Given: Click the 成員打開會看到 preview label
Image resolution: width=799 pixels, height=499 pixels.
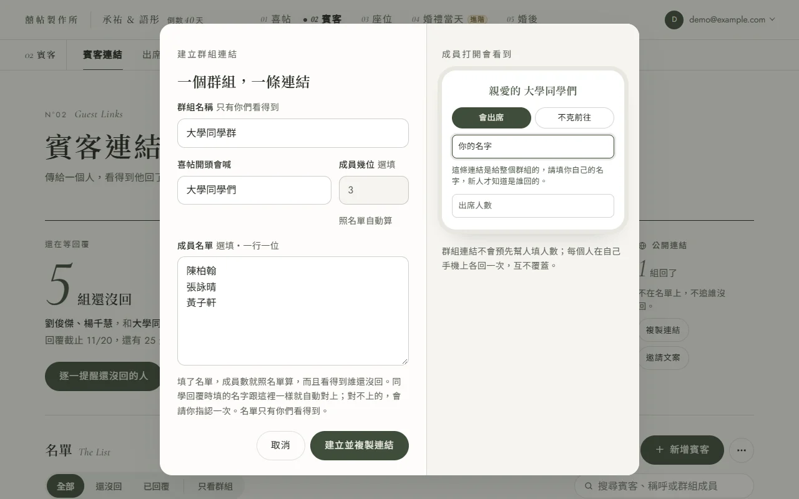Looking at the screenshot, I should click(476, 54).
